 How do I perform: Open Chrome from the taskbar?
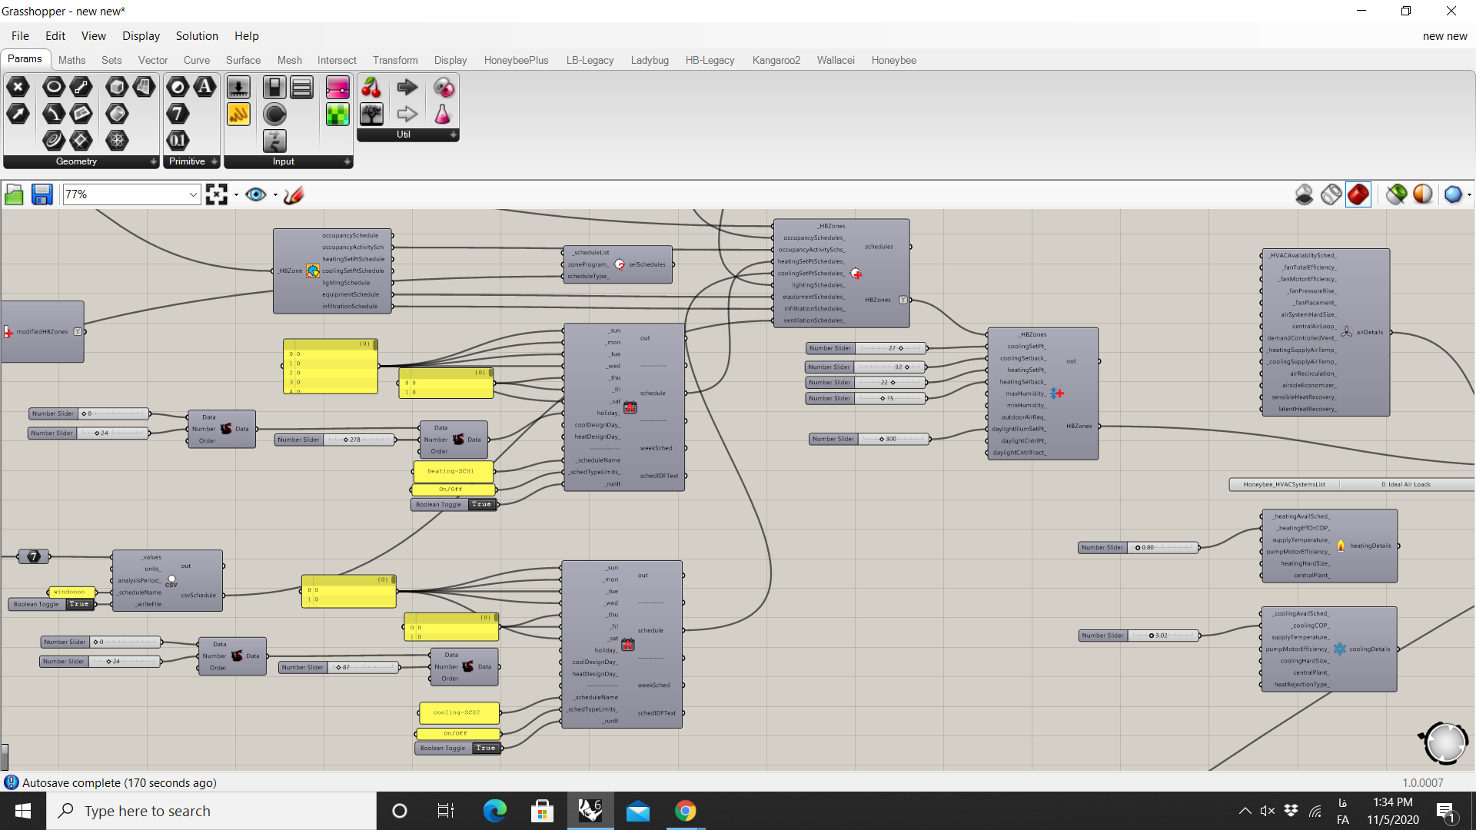pyautogui.click(x=685, y=811)
